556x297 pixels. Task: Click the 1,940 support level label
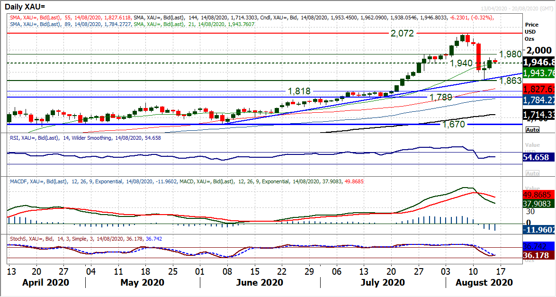(461, 63)
